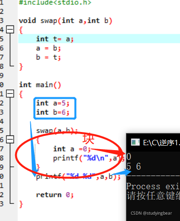180x221 pixels.
Task: Click the 'int main()' line
Action: [x=40, y=85]
